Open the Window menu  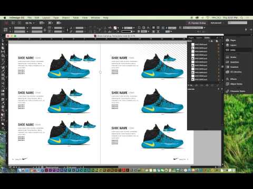(x=95, y=18)
